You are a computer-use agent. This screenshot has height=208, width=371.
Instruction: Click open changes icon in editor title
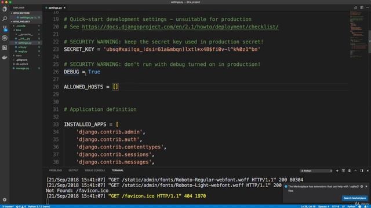tap(355, 8)
